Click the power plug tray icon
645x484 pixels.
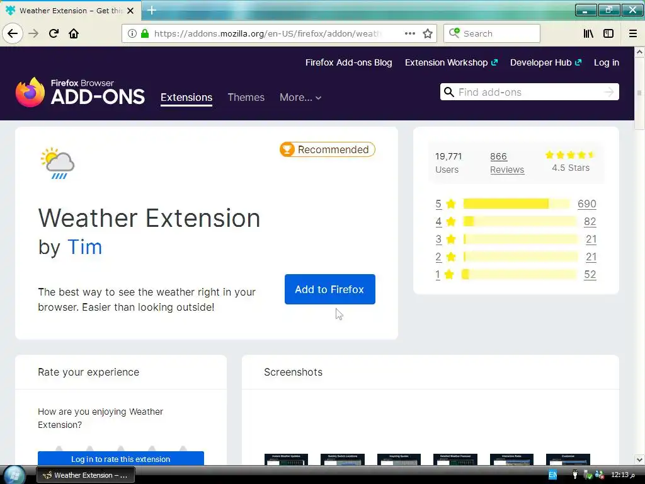pyautogui.click(x=575, y=475)
